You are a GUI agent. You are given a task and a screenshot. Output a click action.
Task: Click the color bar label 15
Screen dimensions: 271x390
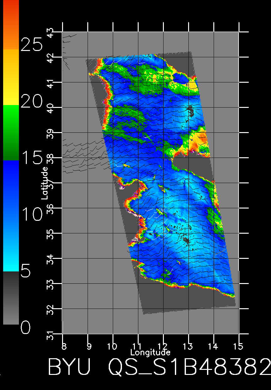click(32, 158)
